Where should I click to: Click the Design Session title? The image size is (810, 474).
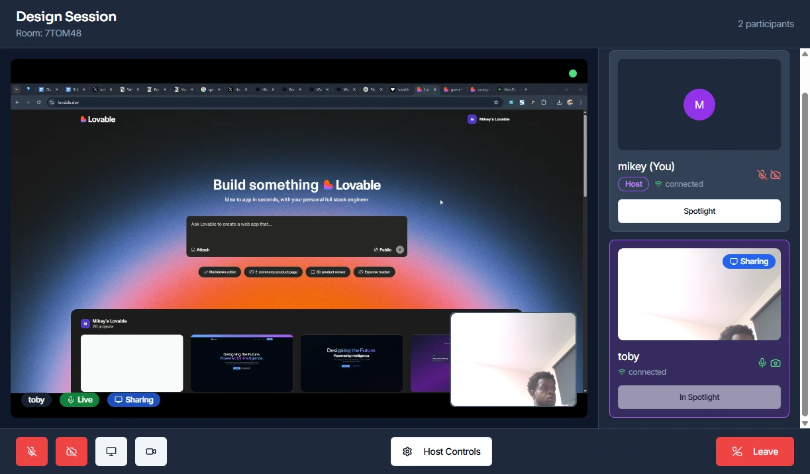(x=66, y=17)
